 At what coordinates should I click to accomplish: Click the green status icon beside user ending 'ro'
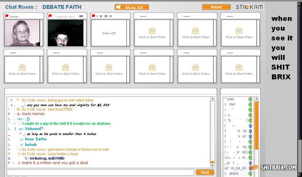(x=250, y=157)
